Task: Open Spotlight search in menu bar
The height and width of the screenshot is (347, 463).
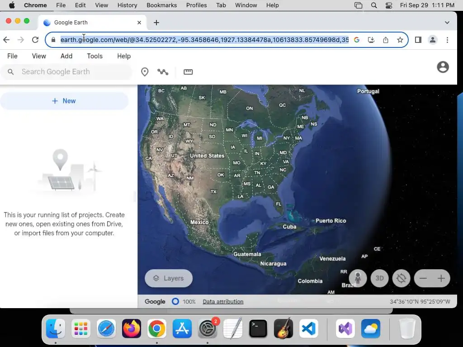Action: tap(374, 5)
